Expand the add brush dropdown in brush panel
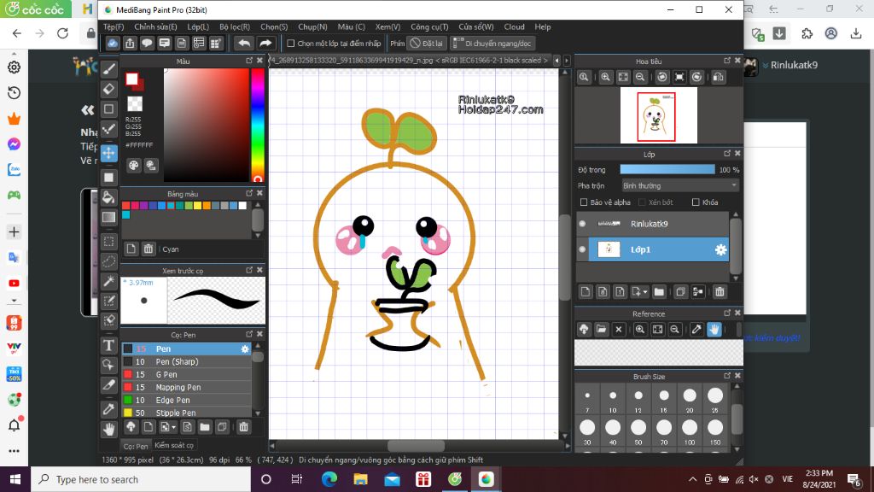874x492 pixels. [174, 427]
